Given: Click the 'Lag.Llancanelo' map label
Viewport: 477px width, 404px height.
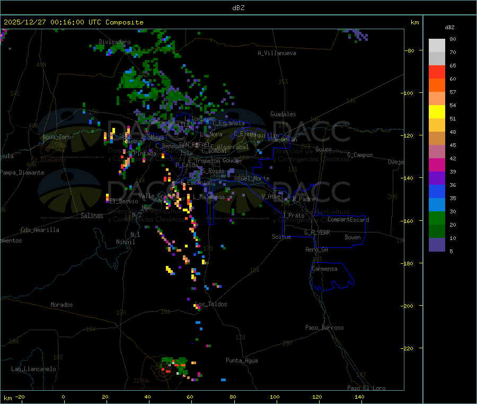Looking at the screenshot, I should pyautogui.click(x=33, y=369).
